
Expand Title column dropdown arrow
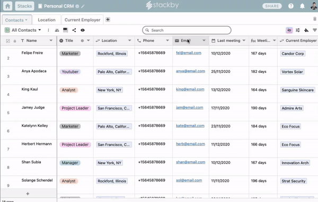[89, 41]
